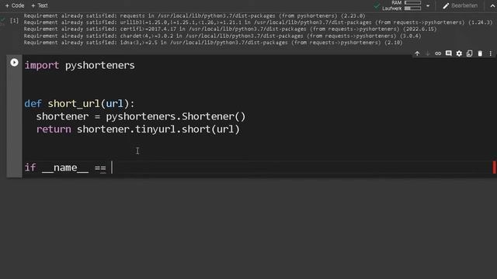
Task: Click the Laufwerk disk usage bar
Action: click(412, 9)
